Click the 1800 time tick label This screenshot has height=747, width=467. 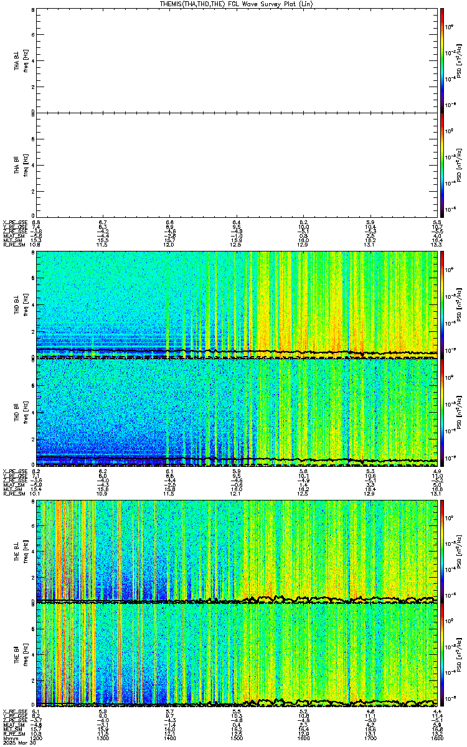pyautogui.click(x=437, y=739)
